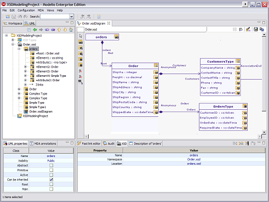Click the gray forward arrow in navigator toolbar
Image resolution: width=269 pixels, height=202 pixels.
[41, 30]
